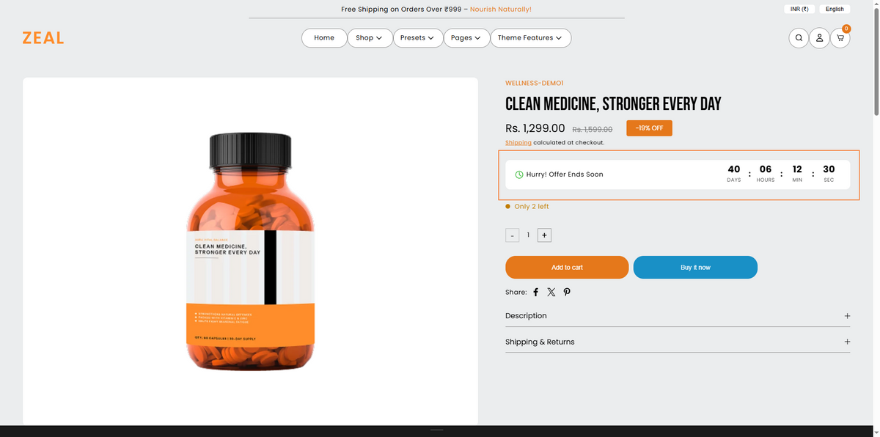880x437 pixels.
Task: Click the Shipping policy link
Action: [x=518, y=142]
